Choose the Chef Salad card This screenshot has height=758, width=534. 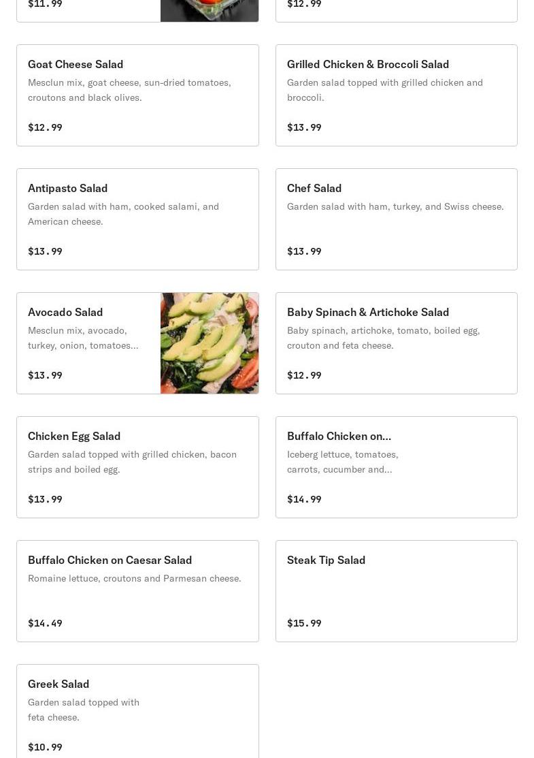coord(397,219)
